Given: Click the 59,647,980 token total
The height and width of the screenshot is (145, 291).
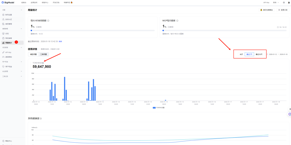Looking at the screenshot, I should coord(42,67).
